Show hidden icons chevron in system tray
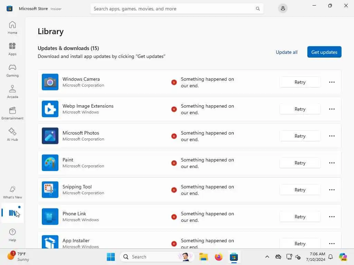This screenshot has height=265, width=354. coord(267,257)
